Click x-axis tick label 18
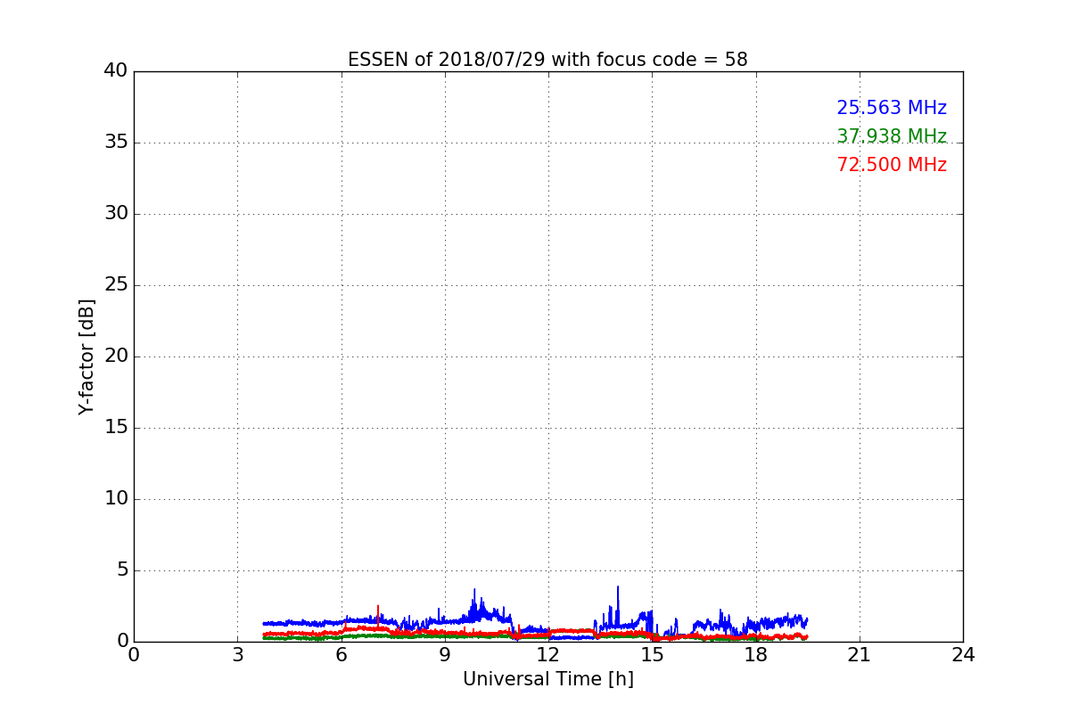The height and width of the screenshot is (713, 1070). point(756,655)
